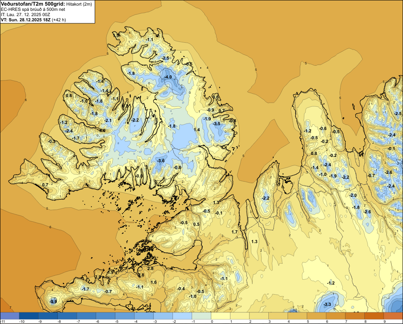Click the valid time 'VT: Sun. 28.12.2025 18Z'

[x=26, y=20]
